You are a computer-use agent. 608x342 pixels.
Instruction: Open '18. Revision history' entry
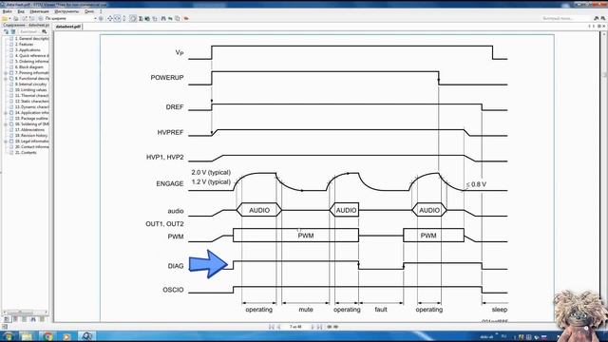[31, 135]
